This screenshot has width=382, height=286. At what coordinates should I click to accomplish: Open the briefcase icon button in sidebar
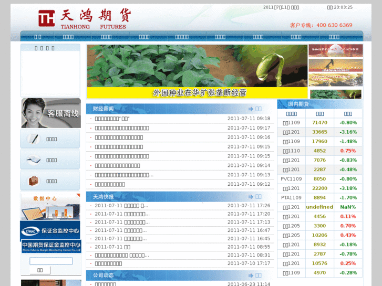click(50, 181)
